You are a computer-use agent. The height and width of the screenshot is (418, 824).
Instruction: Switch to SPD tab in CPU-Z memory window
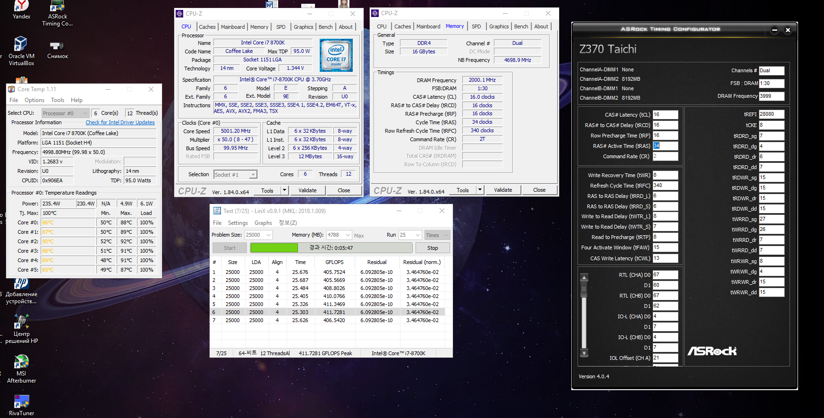(x=476, y=26)
